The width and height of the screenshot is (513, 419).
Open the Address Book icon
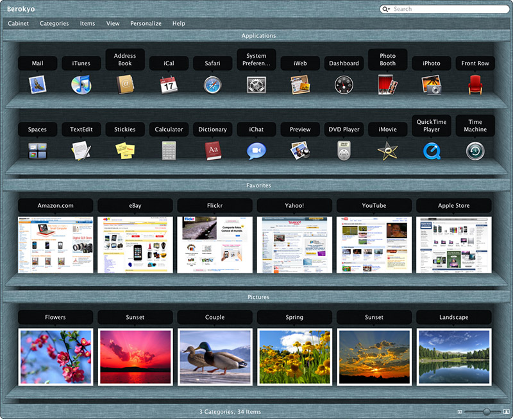coord(125,85)
